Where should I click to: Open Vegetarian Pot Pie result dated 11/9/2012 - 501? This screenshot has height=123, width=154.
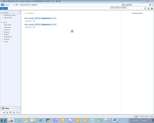click(x=41, y=24)
